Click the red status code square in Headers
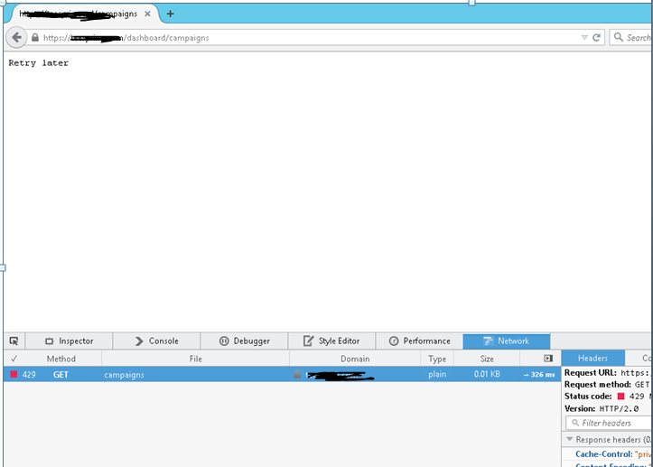This screenshot has height=467, width=653. tap(620, 397)
